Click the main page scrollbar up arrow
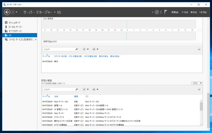 point(208,19)
